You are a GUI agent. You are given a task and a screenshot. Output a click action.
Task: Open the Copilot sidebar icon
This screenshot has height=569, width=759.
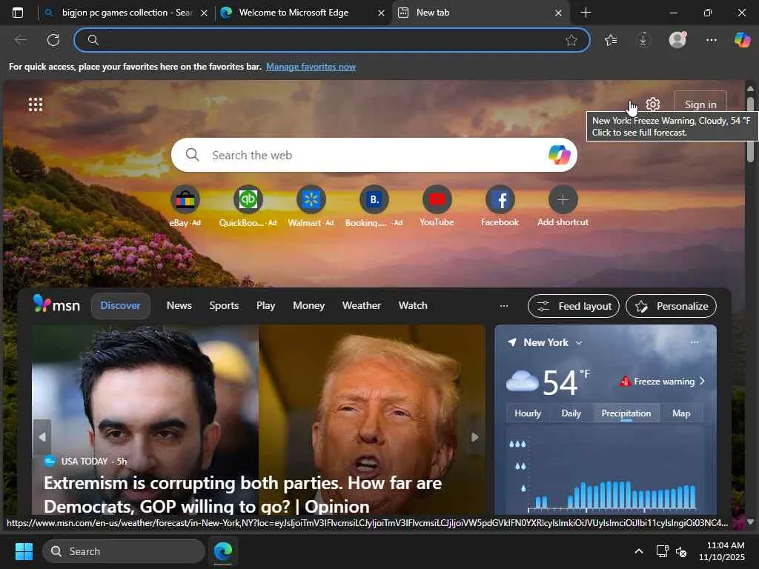(742, 39)
